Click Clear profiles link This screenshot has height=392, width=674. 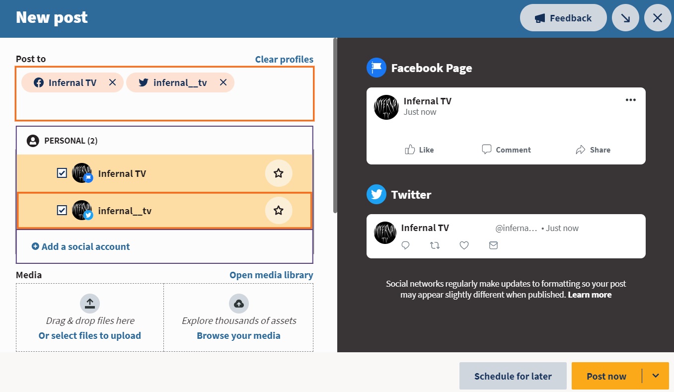[x=284, y=59]
